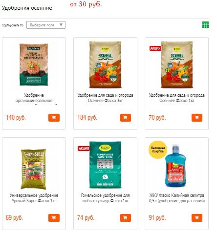This screenshot has width=217, height=234.
Task: Add Осеннее Фаско 1кг to cart
Action: (197, 118)
